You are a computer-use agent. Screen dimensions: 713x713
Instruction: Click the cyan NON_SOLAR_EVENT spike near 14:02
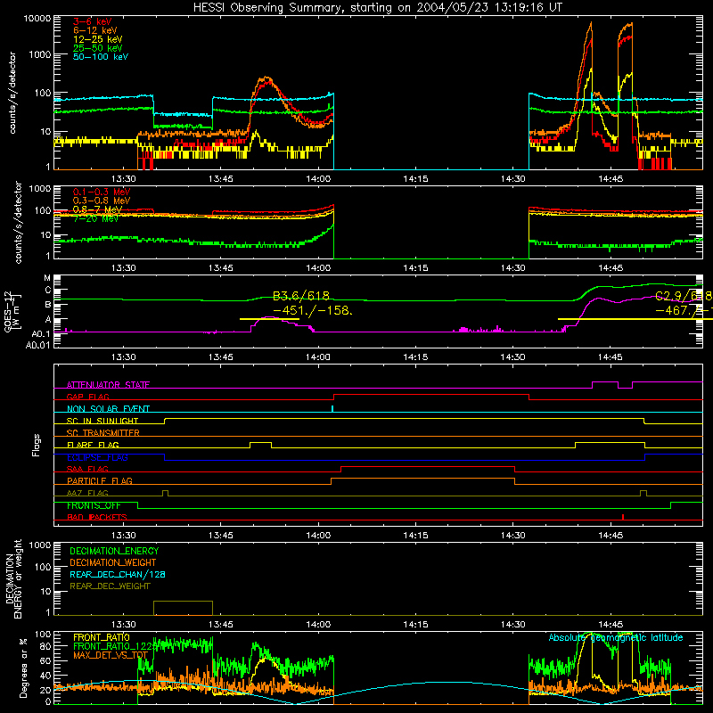332,408
